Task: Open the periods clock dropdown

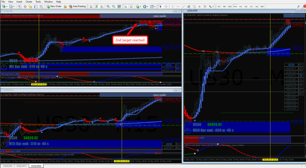Action: 145,6
